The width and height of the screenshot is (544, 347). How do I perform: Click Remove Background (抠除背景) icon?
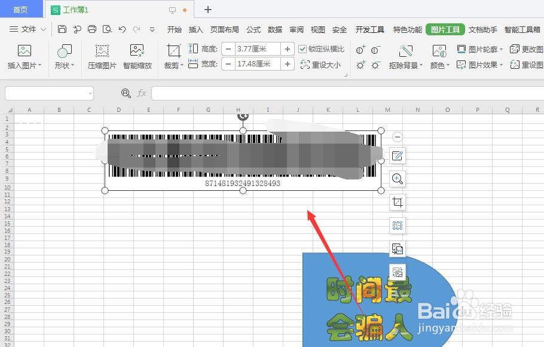[x=405, y=51]
